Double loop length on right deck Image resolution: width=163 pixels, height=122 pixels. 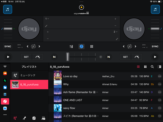point(135,46)
